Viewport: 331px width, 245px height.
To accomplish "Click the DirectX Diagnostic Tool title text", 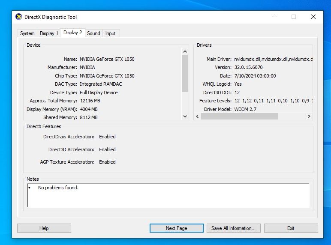I will tap(51, 17).
